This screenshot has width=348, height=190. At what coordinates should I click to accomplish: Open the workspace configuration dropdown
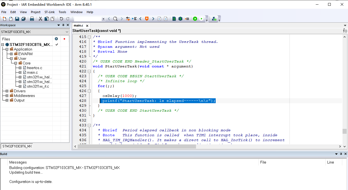(x=67, y=32)
